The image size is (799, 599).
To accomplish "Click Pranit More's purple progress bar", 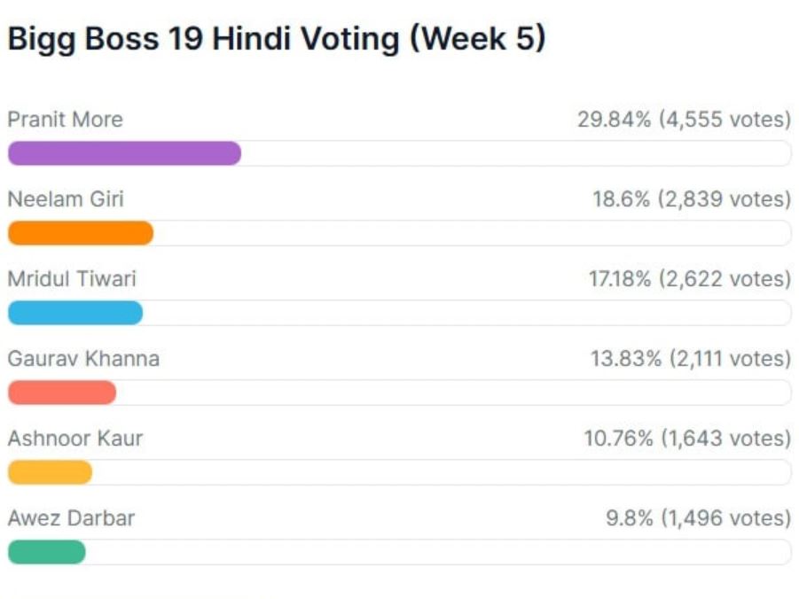I will [x=124, y=153].
